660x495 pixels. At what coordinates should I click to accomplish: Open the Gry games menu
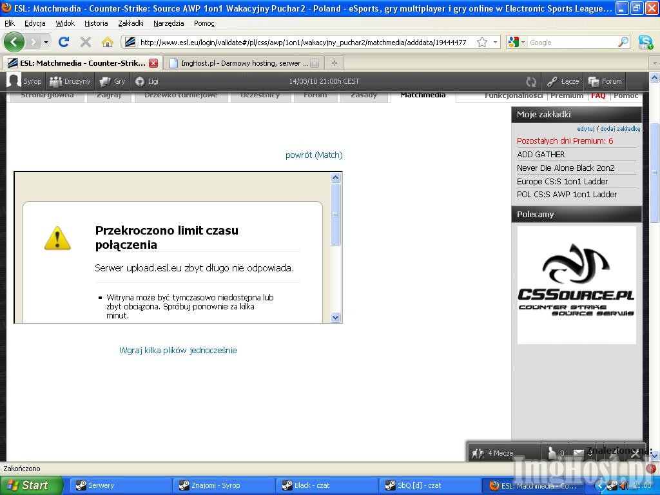coord(112,81)
